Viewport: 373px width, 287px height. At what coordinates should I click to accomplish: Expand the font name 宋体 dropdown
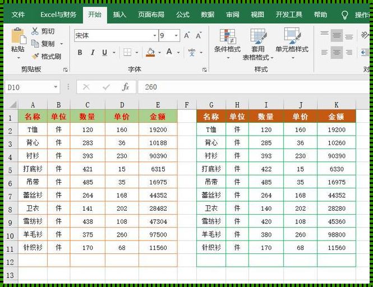155,36
